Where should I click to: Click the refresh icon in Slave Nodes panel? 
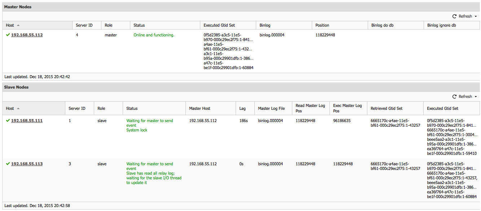pyautogui.click(x=454, y=96)
